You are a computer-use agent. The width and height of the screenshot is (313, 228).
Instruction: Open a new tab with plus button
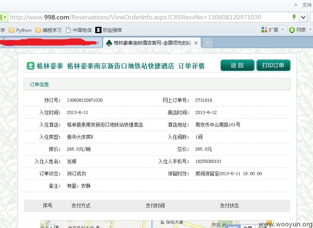208,43
